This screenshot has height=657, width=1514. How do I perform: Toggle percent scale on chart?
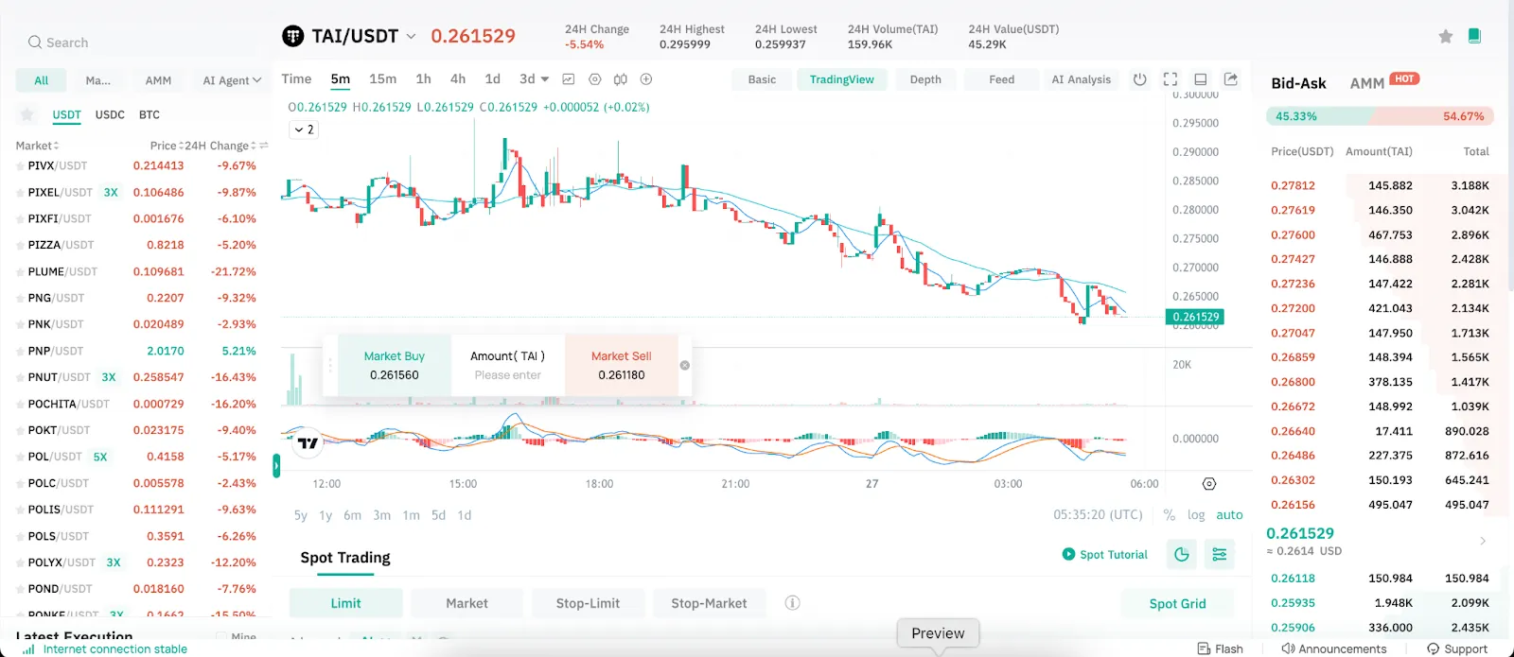coord(1170,515)
